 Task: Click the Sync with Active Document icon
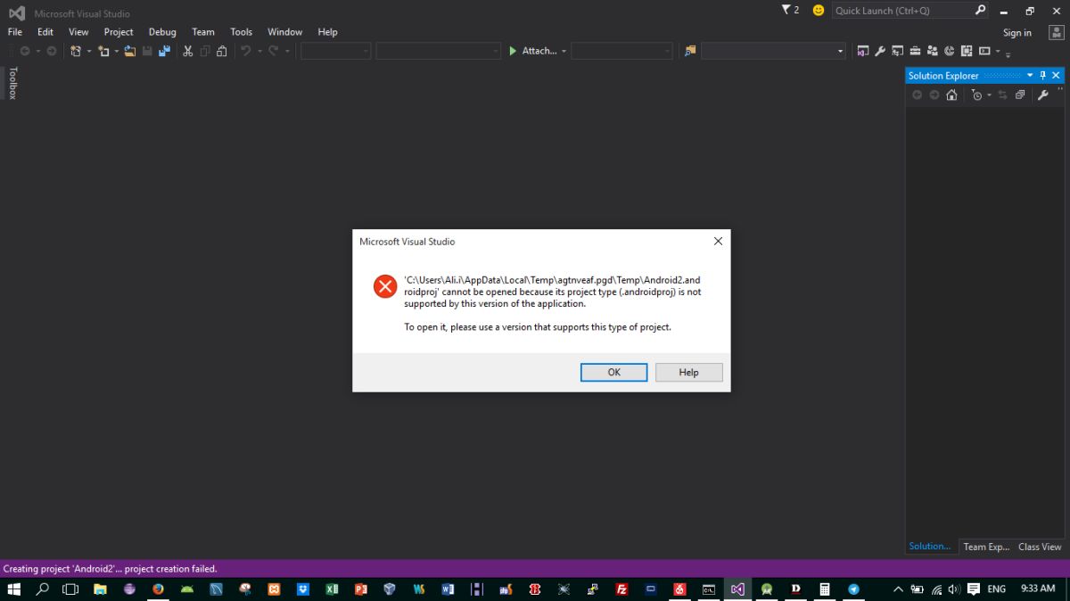pyautogui.click(x=1002, y=95)
